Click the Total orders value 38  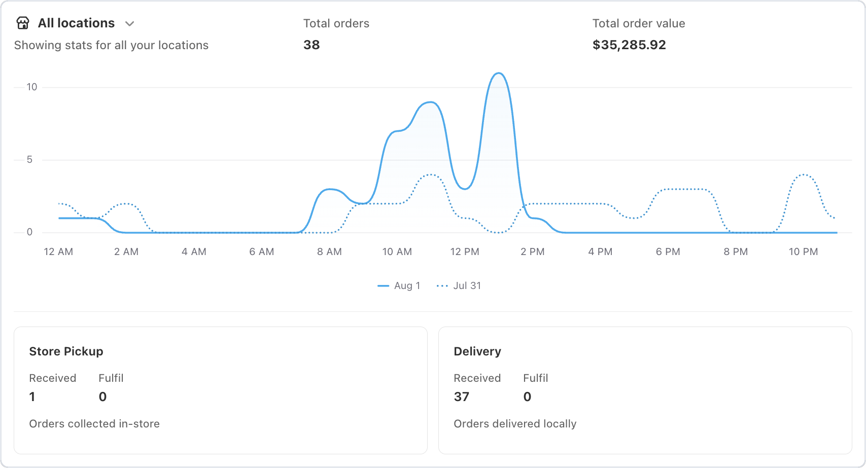pyautogui.click(x=311, y=45)
